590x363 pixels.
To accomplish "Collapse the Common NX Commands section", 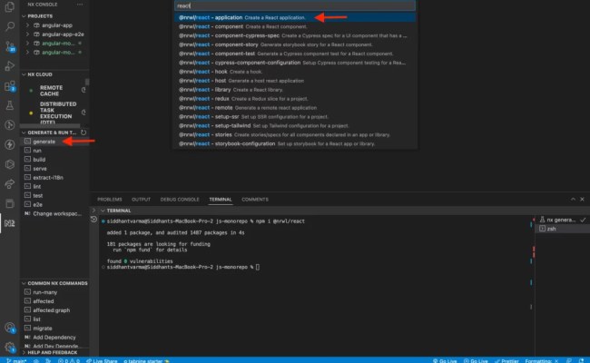I will (x=54, y=283).
